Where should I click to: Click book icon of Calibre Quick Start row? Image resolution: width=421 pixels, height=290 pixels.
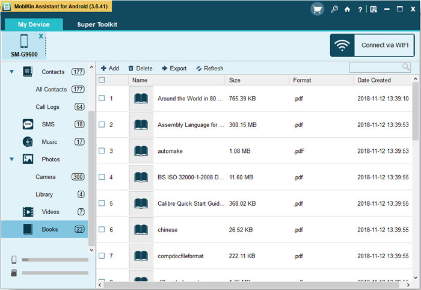click(141, 203)
